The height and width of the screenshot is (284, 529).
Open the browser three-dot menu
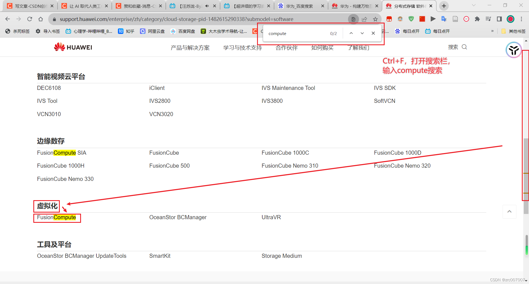click(x=521, y=19)
